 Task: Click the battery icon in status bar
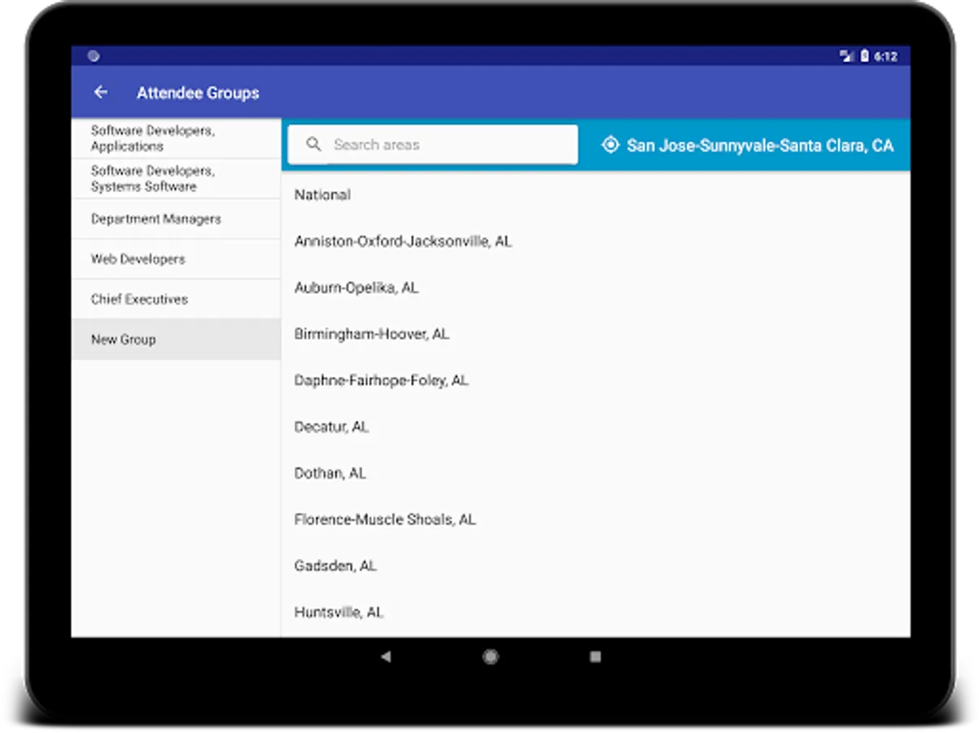click(x=864, y=56)
